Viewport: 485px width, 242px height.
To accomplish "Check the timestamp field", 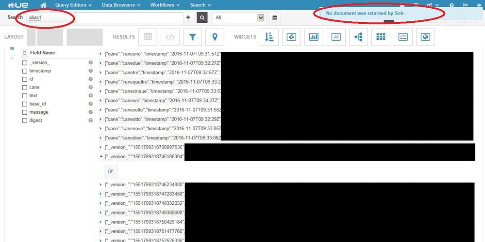I will click(25, 71).
